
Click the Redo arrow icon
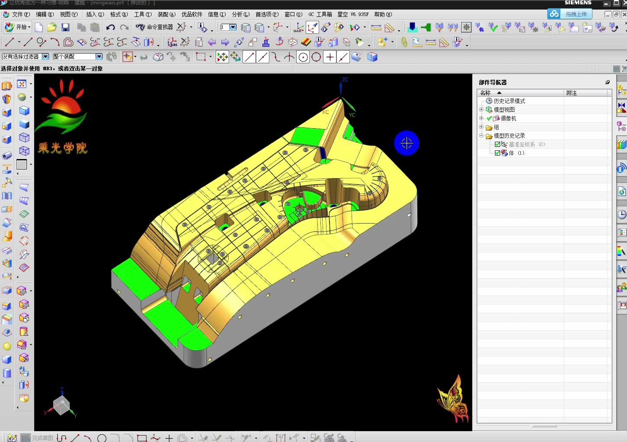[124, 27]
